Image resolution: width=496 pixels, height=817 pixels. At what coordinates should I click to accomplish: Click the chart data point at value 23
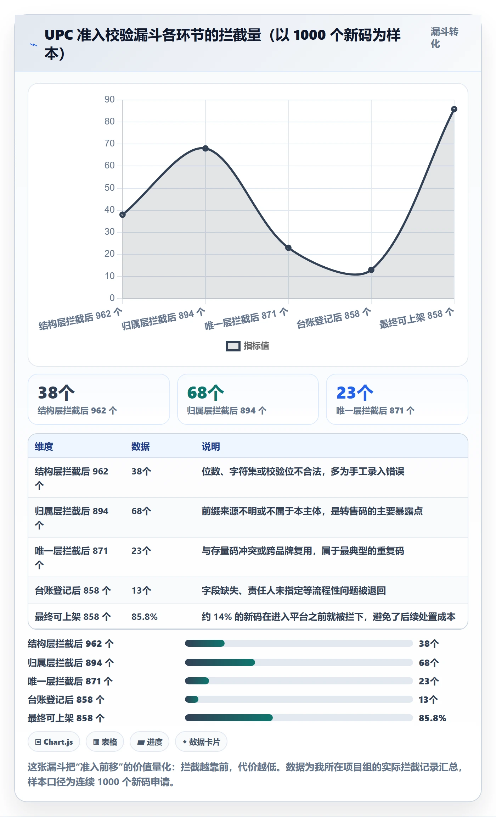click(288, 248)
